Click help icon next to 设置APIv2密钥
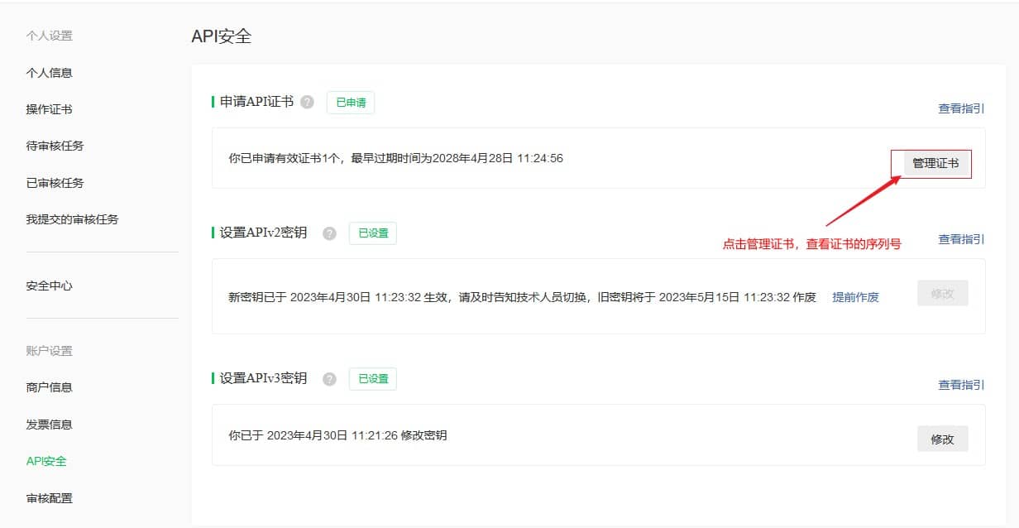1019x528 pixels. [329, 233]
